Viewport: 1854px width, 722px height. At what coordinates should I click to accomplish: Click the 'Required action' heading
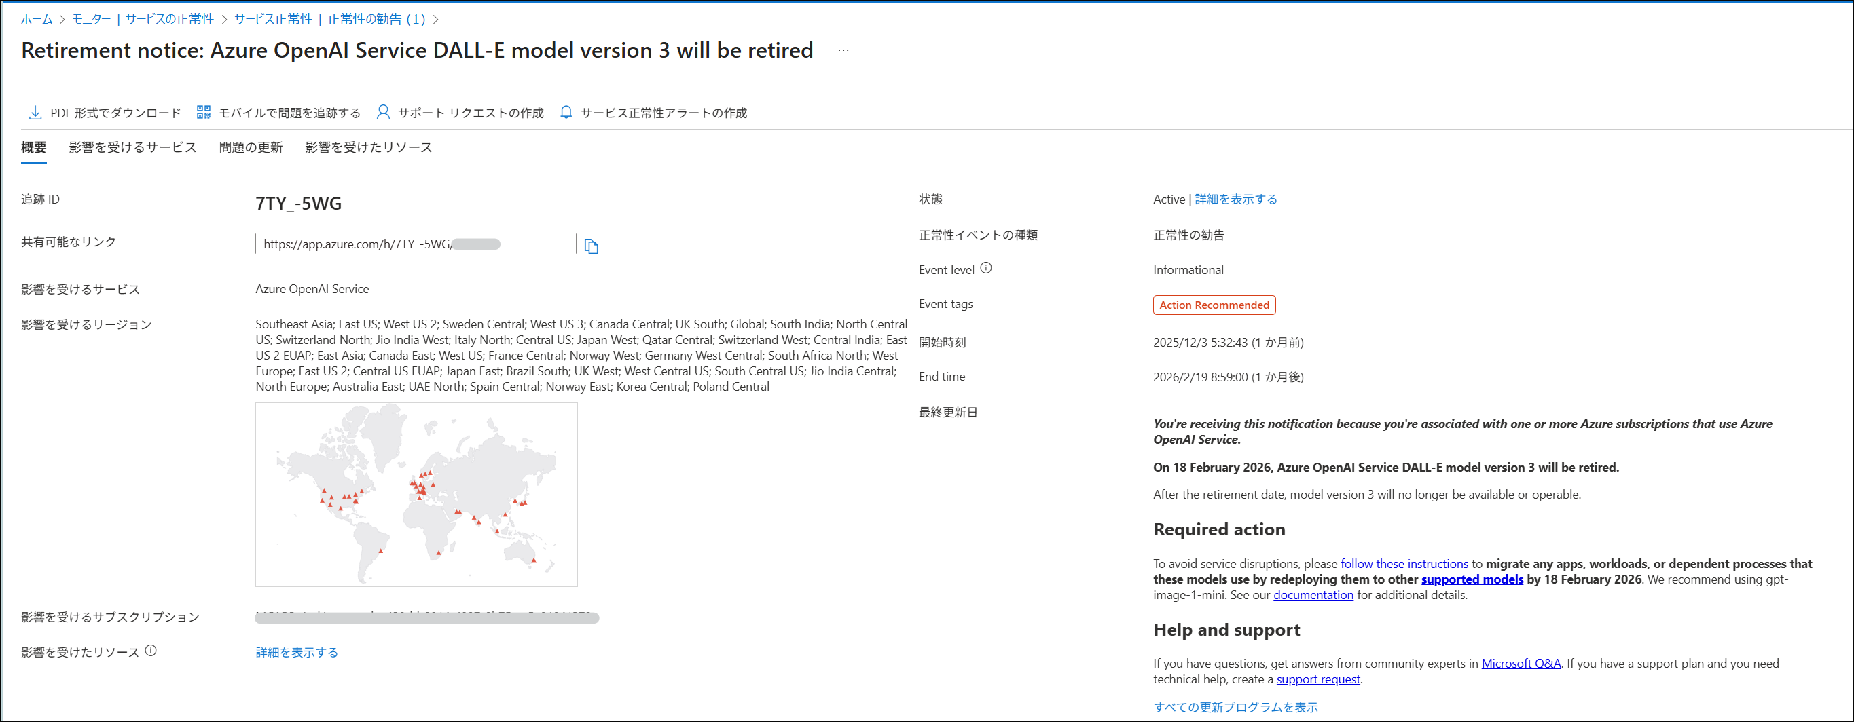coord(1219,529)
